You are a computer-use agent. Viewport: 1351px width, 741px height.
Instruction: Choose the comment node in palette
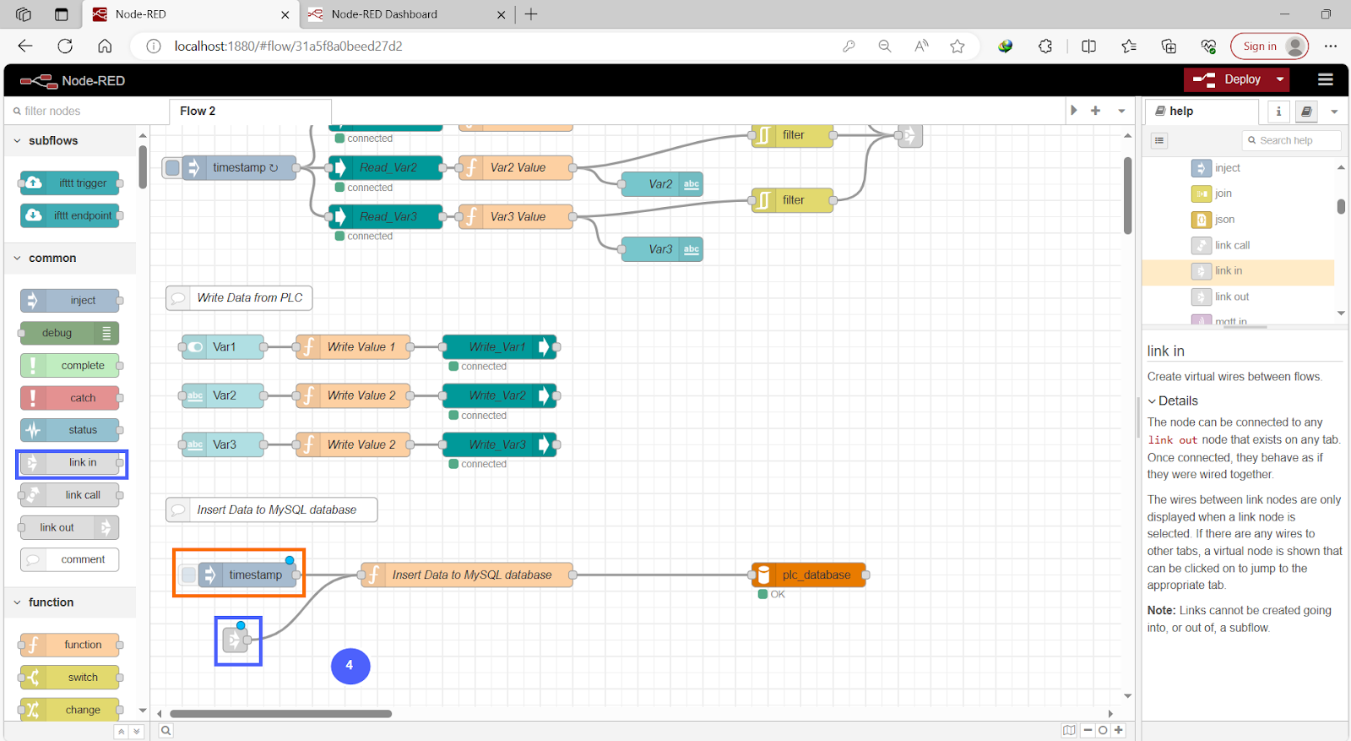point(70,559)
